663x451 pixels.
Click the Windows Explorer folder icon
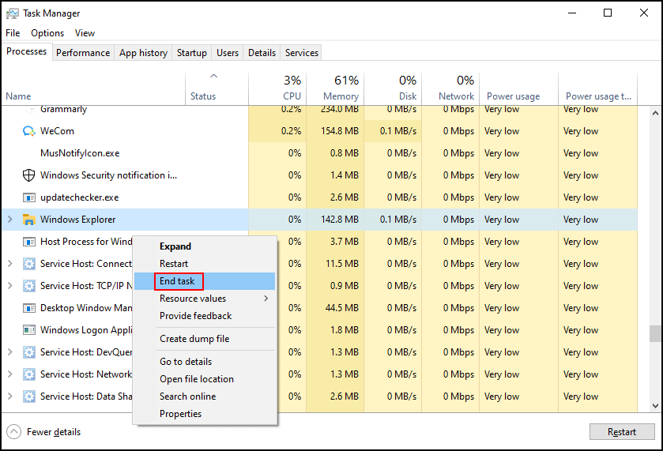[x=28, y=220]
